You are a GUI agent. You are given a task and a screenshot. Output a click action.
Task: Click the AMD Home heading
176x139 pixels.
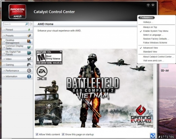(45, 24)
